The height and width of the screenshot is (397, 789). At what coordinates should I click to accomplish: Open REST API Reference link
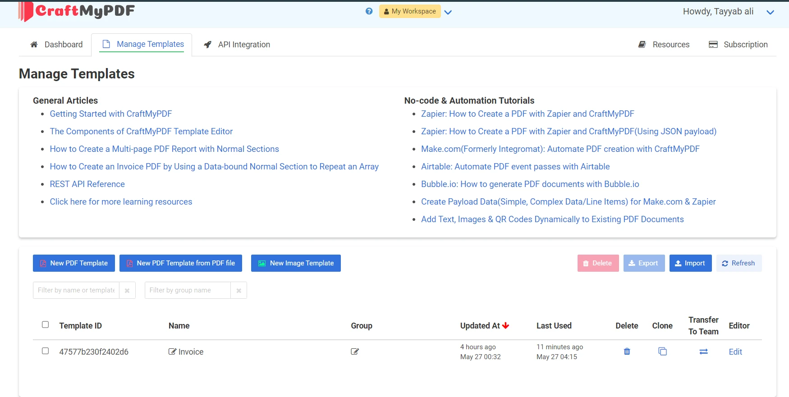(87, 184)
